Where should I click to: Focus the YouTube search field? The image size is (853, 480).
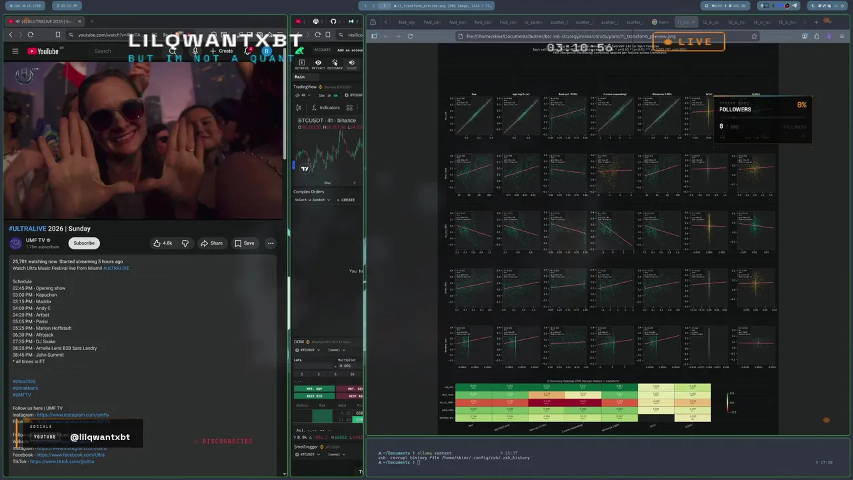pyautogui.click(x=127, y=51)
